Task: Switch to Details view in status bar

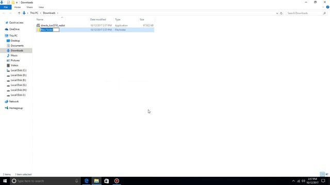Action: 322,174
